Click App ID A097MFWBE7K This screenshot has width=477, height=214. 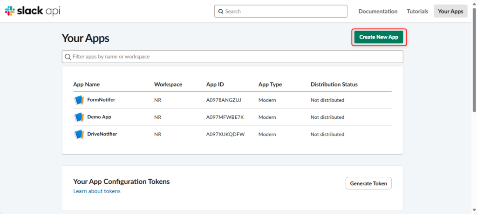225,117
